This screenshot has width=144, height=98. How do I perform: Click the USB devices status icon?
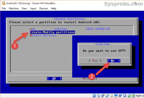(x=107, y=96)
